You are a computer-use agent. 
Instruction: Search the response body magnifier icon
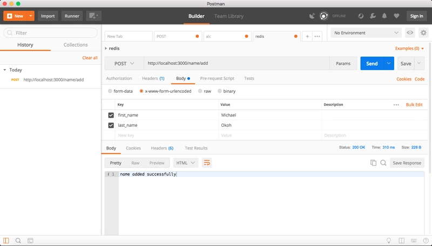pos(383,163)
